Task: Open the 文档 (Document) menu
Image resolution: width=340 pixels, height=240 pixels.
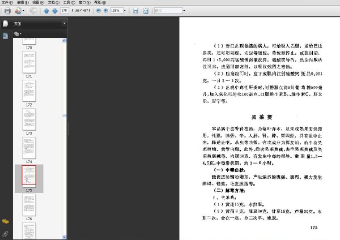Action: [x=54, y=2]
